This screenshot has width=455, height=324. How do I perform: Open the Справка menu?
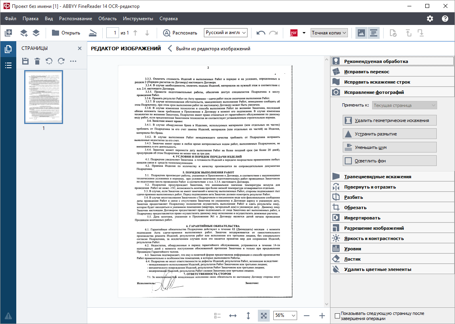point(168,19)
